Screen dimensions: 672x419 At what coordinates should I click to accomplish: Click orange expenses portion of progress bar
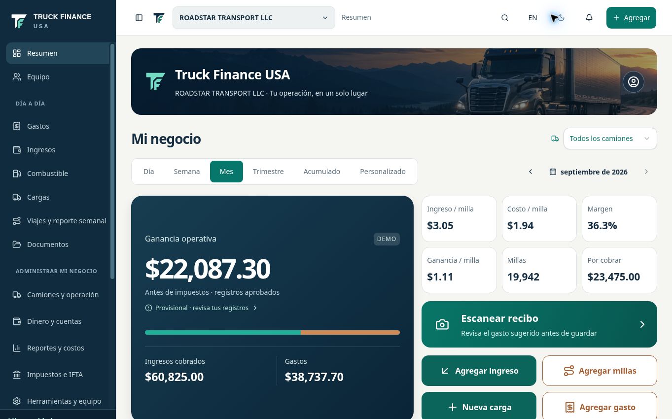click(x=351, y=333)
